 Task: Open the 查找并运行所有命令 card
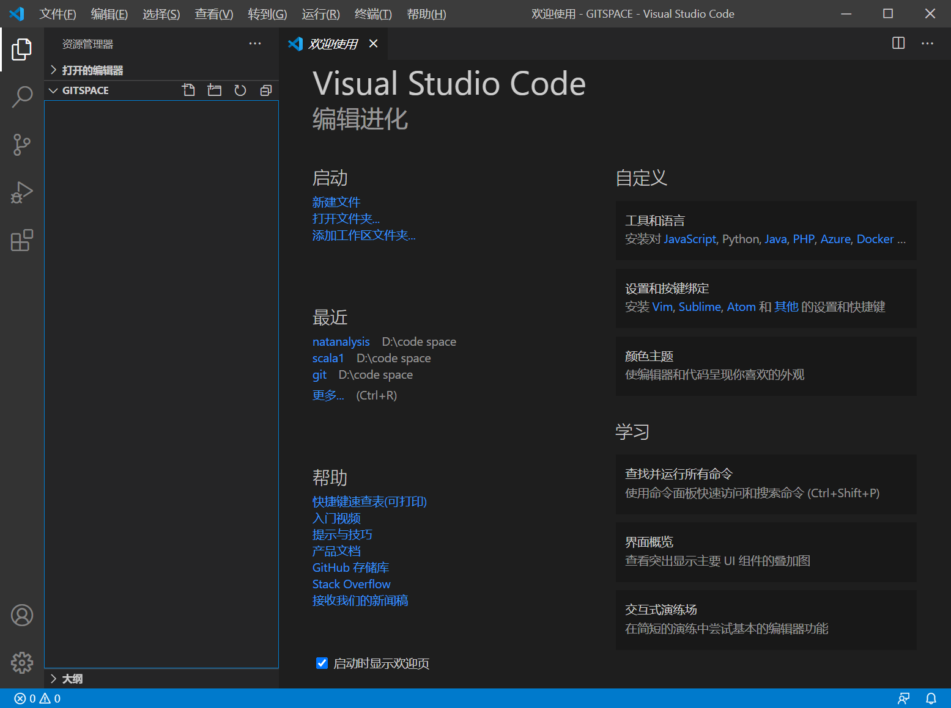[x=766, y=484]
